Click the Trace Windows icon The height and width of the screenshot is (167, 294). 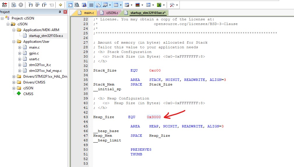coord(148,5)
